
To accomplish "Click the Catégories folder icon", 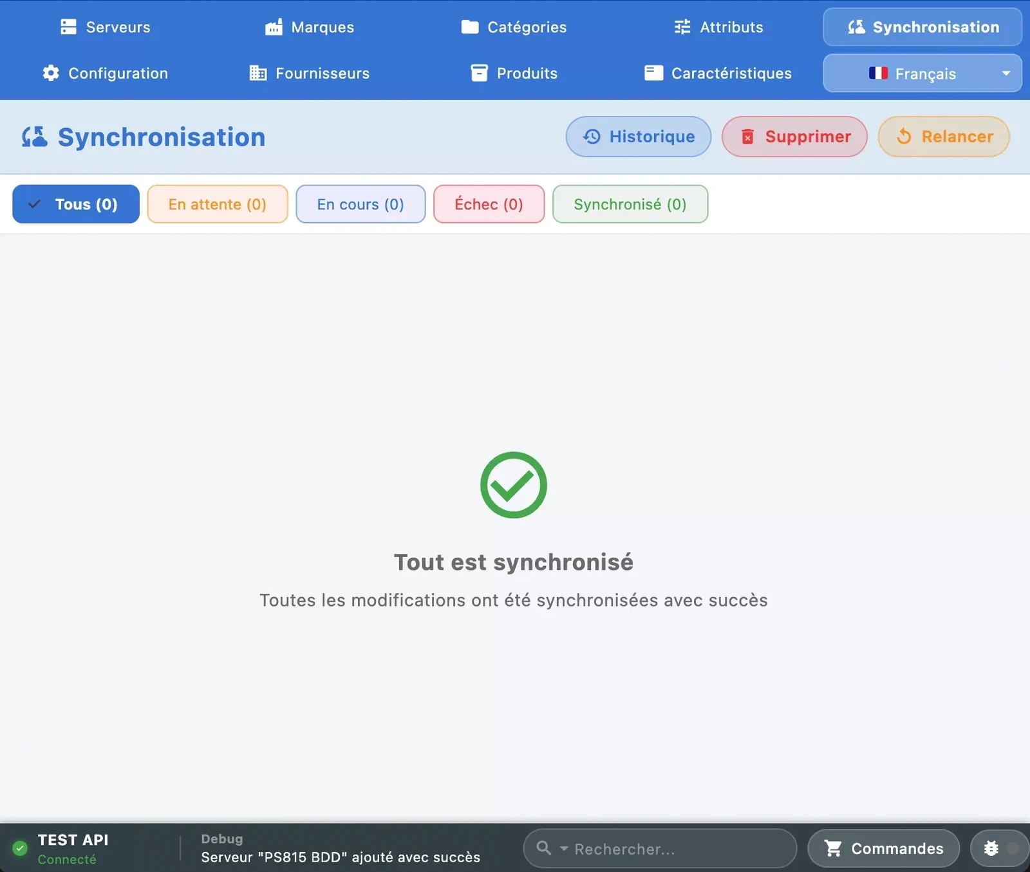I will pos(471,26).
